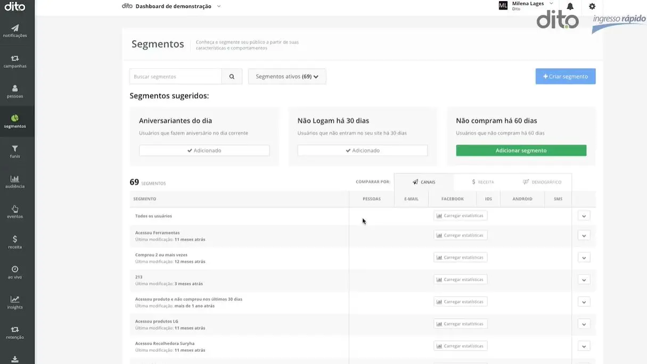Open the notificações section in the sidebar
Screen dimensions: 647x364
pyautogui.click(x=15, y=29)
